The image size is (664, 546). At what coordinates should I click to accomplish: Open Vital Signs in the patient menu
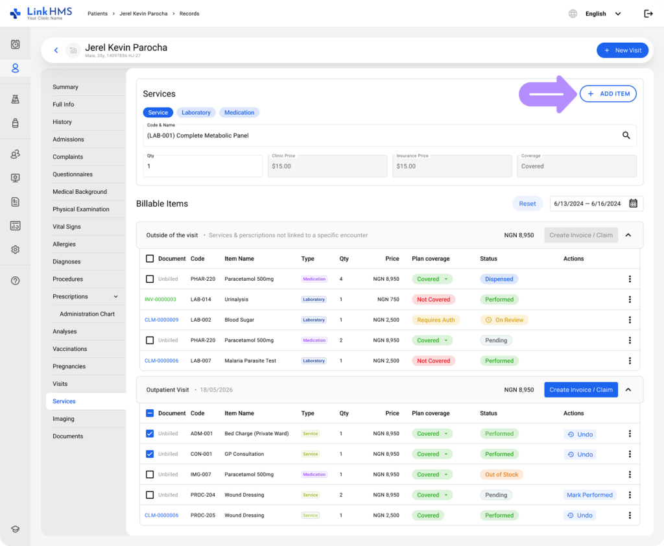pyautogui.click(x=67, y=226)
